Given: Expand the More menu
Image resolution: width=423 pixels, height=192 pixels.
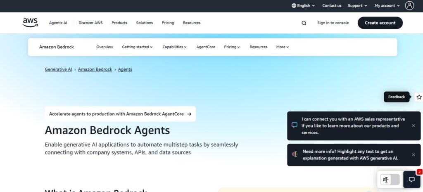Looking at the screenshot, I should click(282, 47).
